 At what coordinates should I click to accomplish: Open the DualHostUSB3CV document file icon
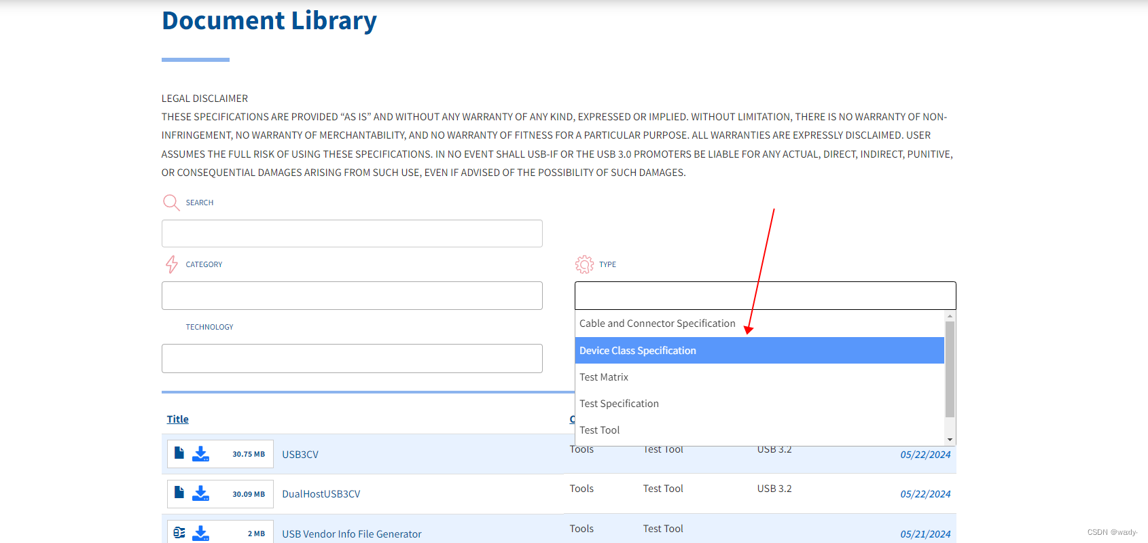point(179,493)
